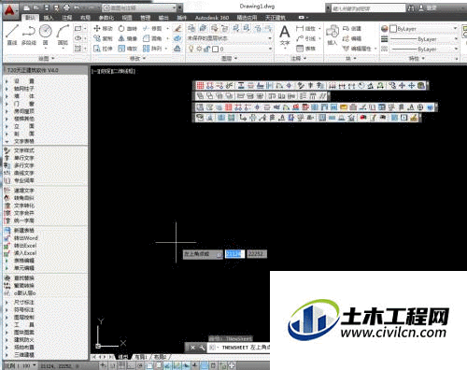Click the red AutoCAD application button
This screenshot has height=370, width=467.
[9, 9]
